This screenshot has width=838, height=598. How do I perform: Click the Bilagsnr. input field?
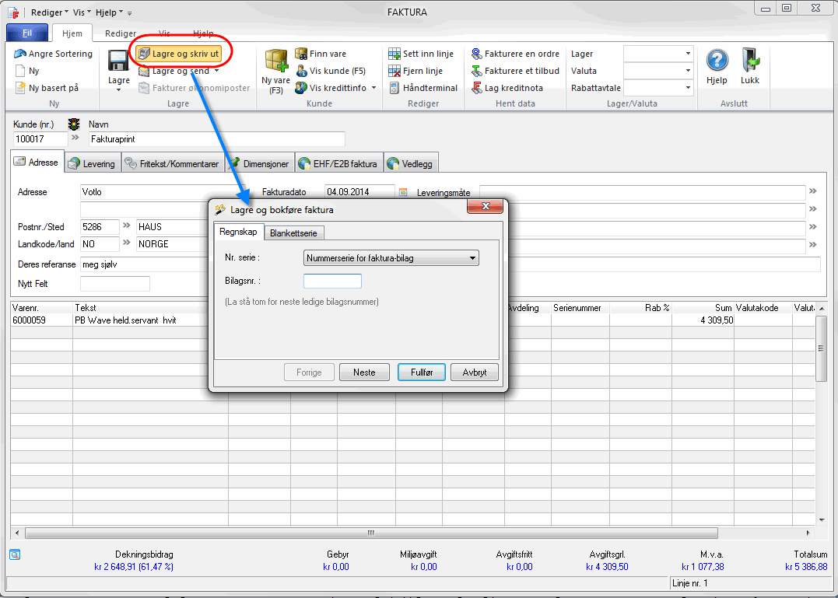[x=332, y=281]
